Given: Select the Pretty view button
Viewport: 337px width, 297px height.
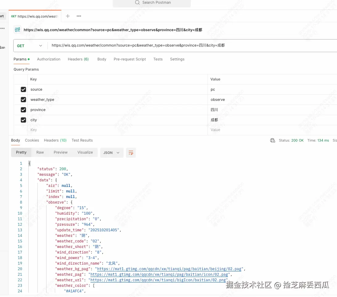Looking at the screenshot, I should [x=21, y=152].
